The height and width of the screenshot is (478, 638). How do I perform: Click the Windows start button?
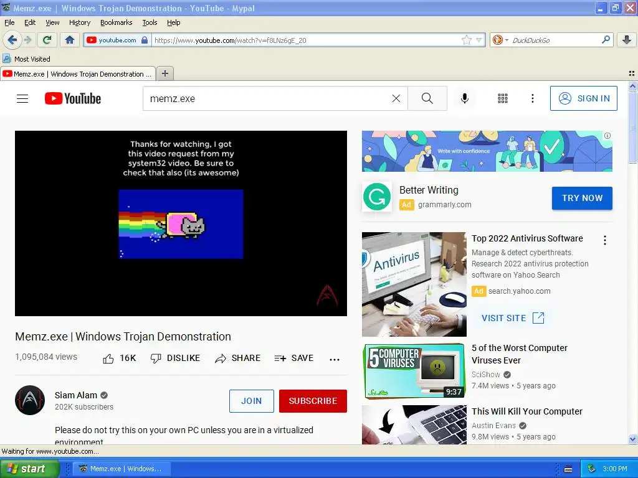click(x=29, y=469)
